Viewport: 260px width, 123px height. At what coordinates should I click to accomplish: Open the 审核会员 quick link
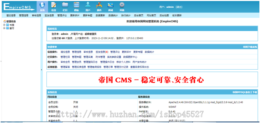pos(65,62)
